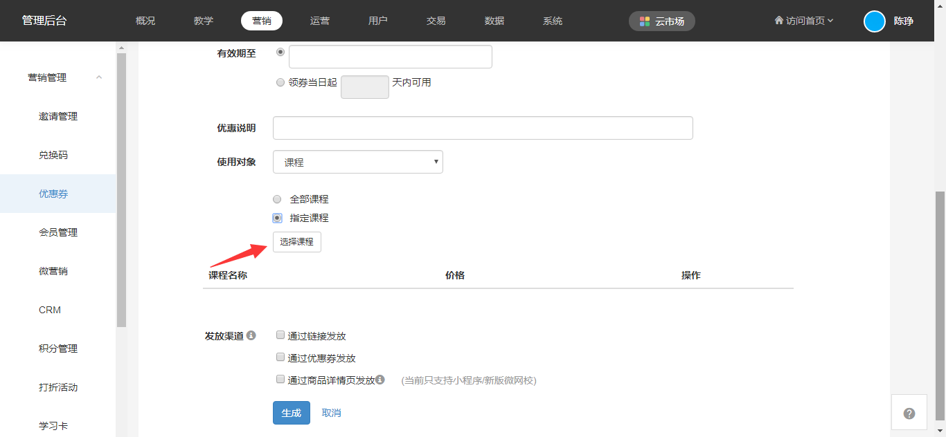Open 兑换码 in the sidebar
Viewport: 946px width, 437px height.
[x=53, y=155]
